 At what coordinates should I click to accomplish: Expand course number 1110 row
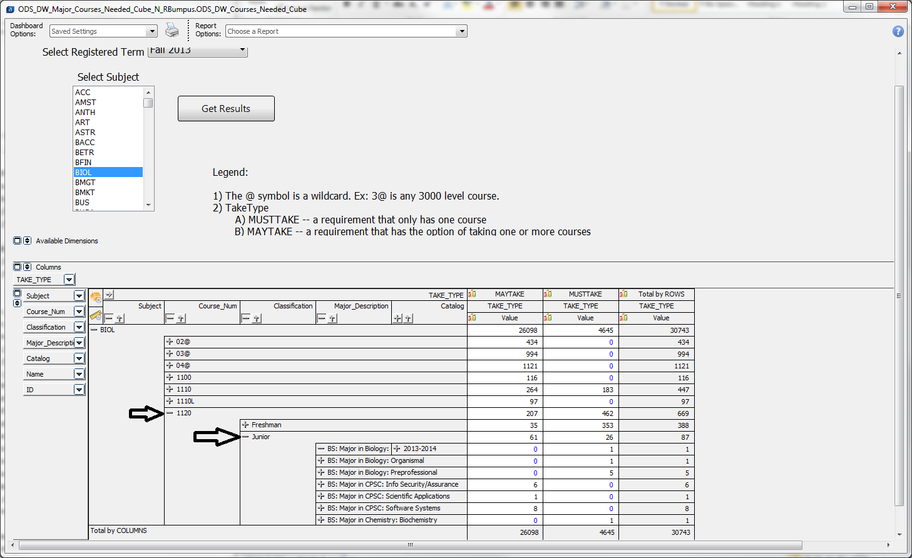pos(169,389)
